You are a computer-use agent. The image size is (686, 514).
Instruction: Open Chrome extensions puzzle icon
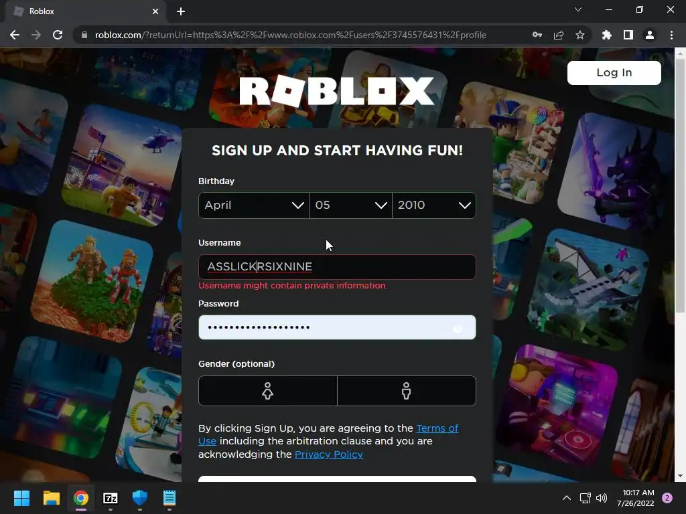[x=606, y=35]
